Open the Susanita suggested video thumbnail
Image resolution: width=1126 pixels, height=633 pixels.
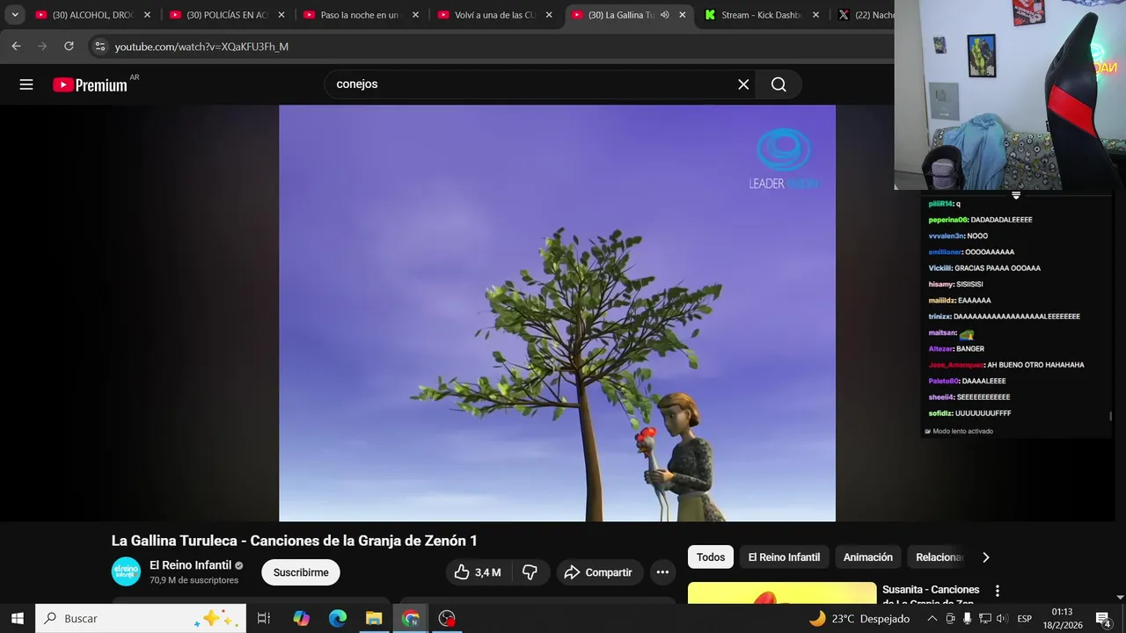click(x=782, y=593)
